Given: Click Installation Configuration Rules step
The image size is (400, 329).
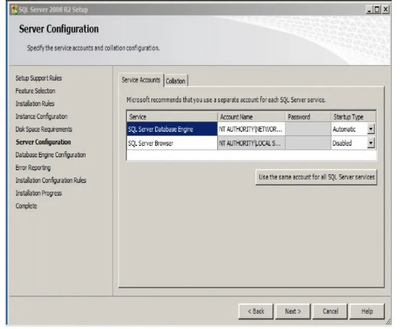Looking at the screenshot, I should (51, 180).
